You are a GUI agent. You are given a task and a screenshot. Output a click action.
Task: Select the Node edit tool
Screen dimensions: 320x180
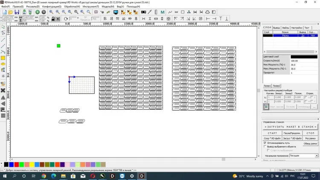coord(3,33)
